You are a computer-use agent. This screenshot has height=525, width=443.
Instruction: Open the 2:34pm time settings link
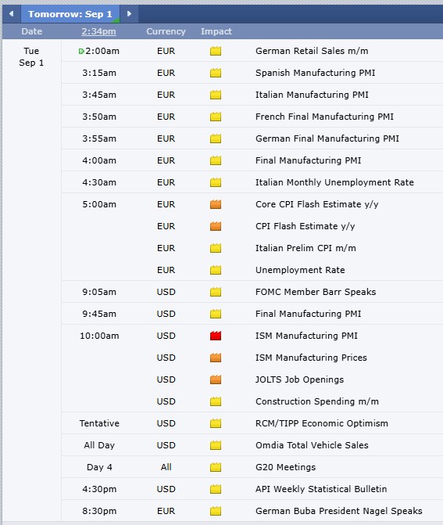point(98,31)
